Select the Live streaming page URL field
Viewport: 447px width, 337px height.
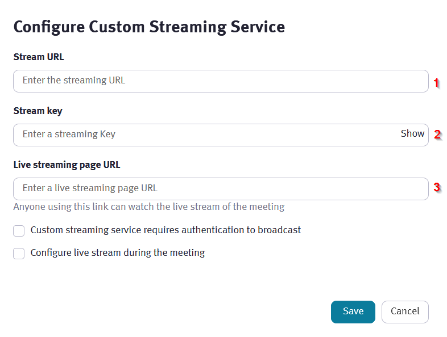click(221, 188)
